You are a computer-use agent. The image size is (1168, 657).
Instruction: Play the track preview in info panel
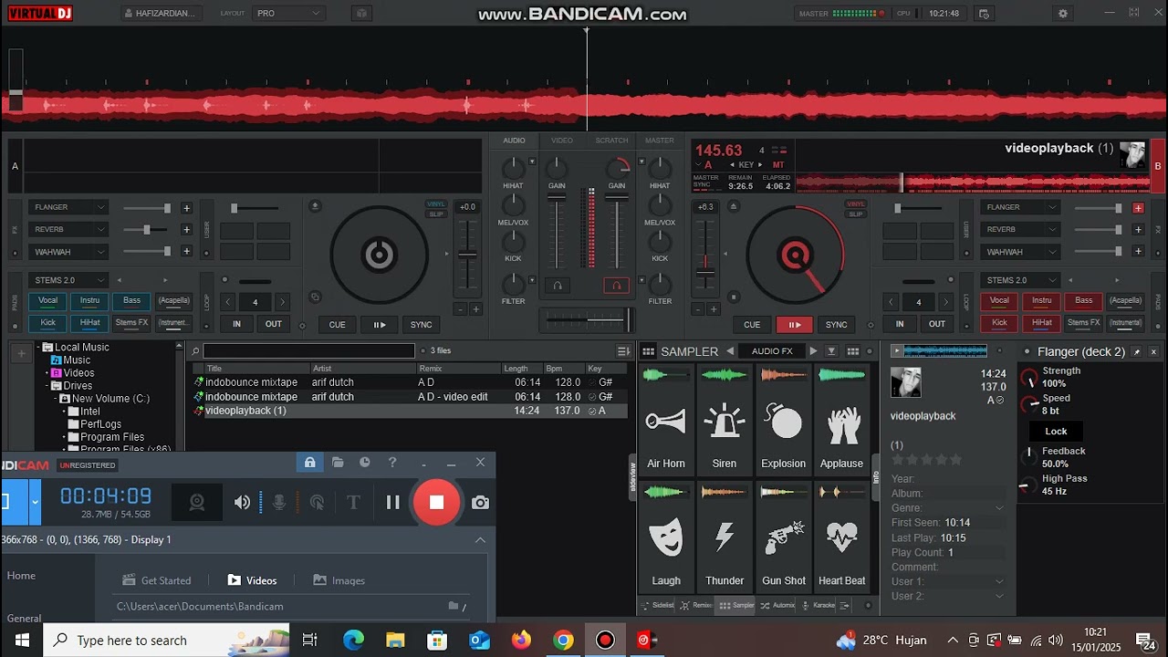(x=897, y=350)
